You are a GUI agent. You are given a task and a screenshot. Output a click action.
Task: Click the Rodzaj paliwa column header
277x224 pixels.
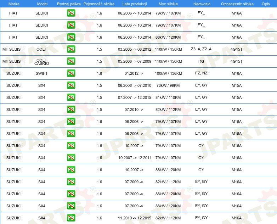69,4
